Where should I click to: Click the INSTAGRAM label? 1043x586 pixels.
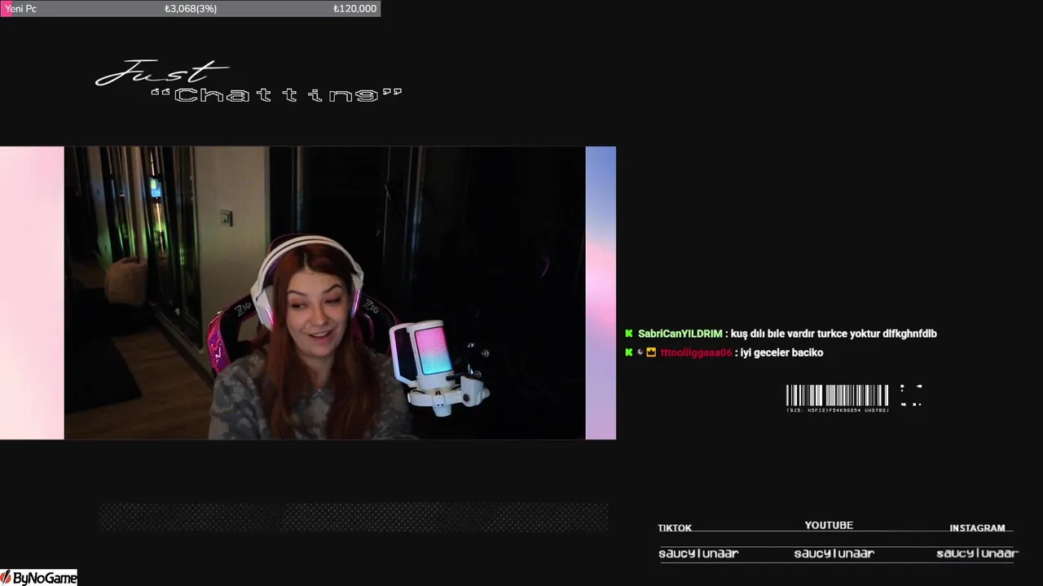(x=977, y=528)
